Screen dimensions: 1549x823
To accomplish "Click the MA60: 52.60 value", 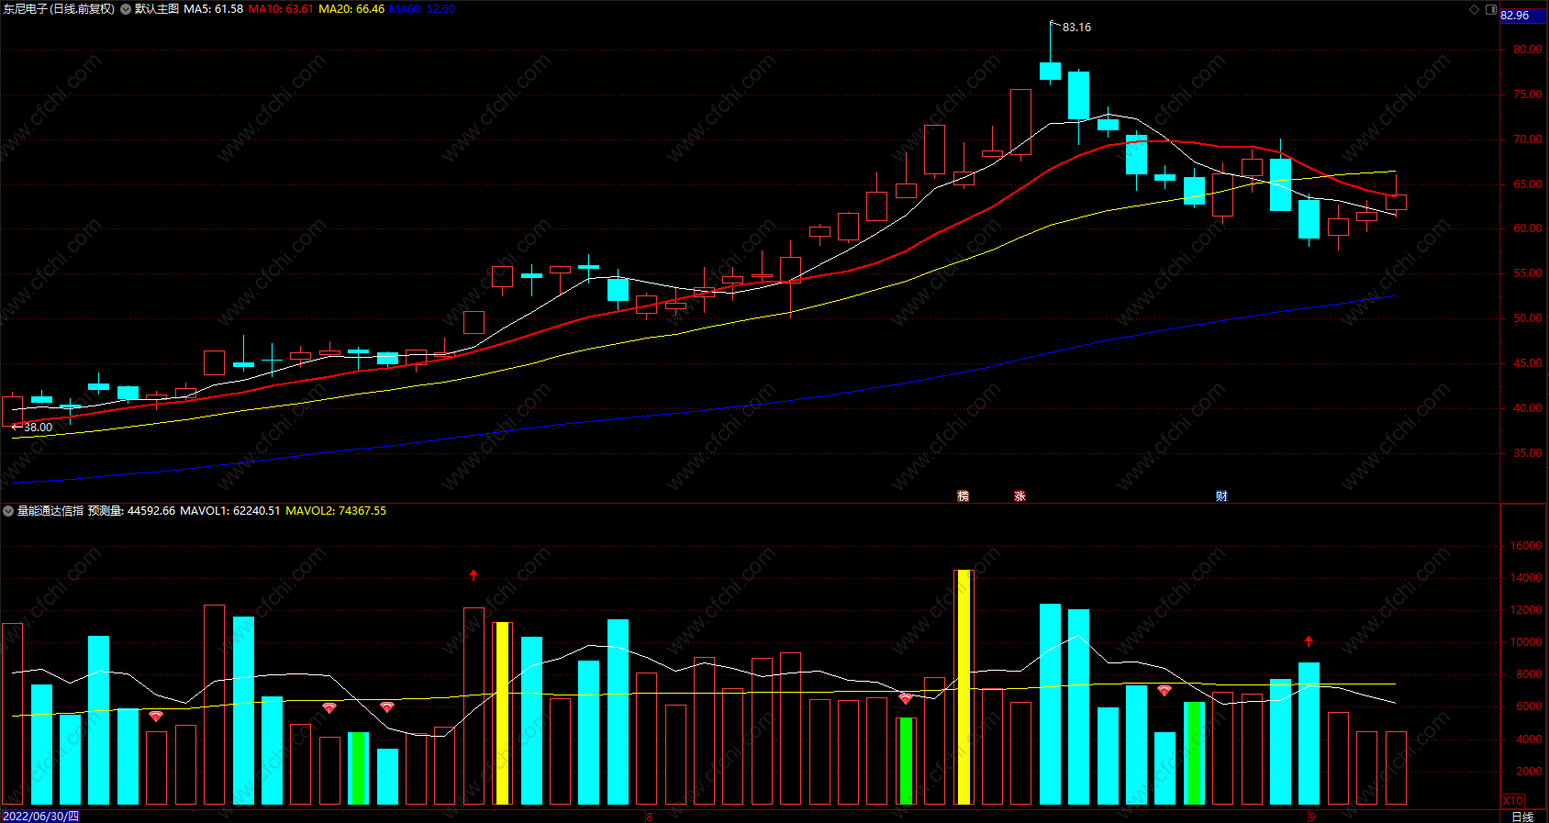I will [422, 9].
